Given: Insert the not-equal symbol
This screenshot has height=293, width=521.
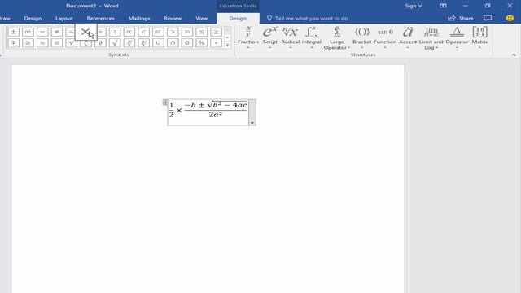Looking at the screenshot, I should pyautogui.click(x=57, y=32).
